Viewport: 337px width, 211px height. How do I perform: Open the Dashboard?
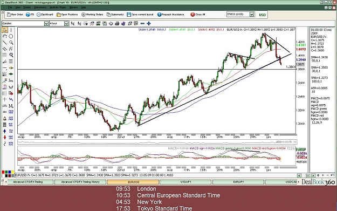45,15
